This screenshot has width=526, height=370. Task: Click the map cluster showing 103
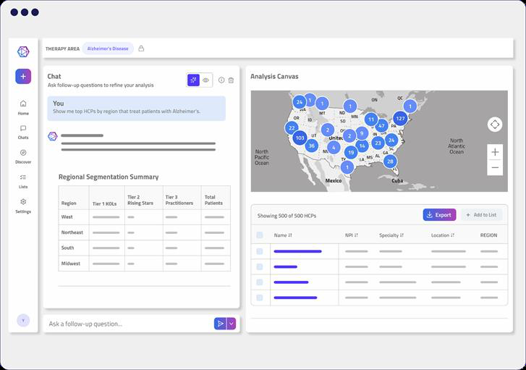tap(300, 138)
